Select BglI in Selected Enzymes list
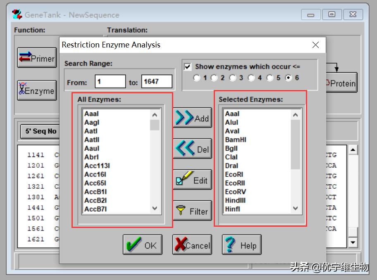Viewport: 377px width, 280px height. pyautogui.click(x=231, y=148)
